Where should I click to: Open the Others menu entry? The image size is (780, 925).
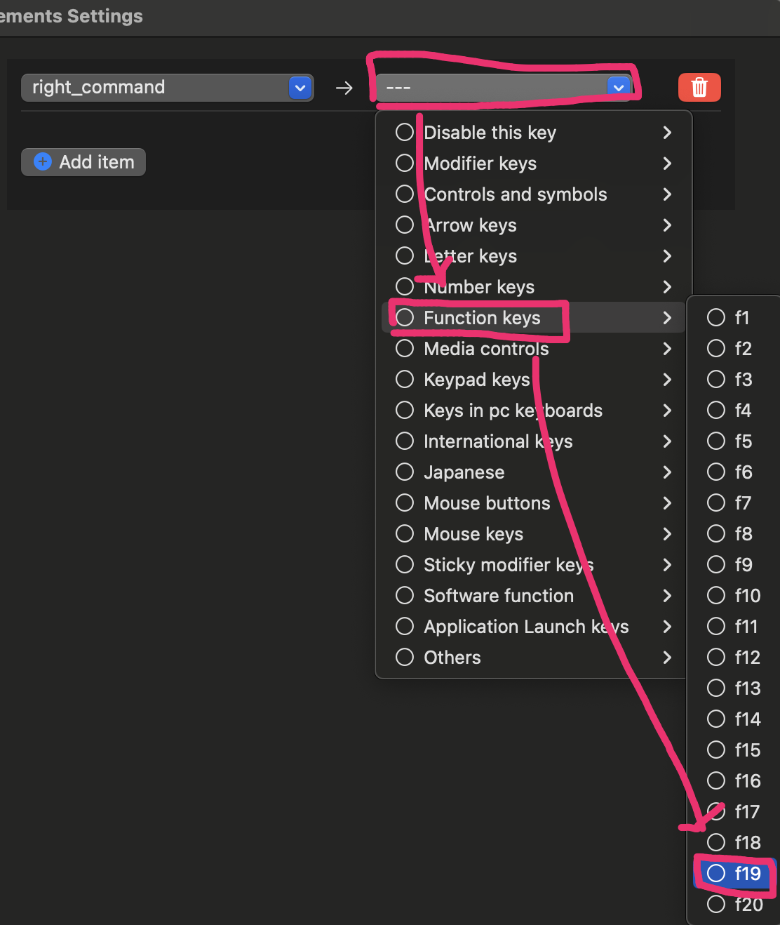(x=534, y=658)
